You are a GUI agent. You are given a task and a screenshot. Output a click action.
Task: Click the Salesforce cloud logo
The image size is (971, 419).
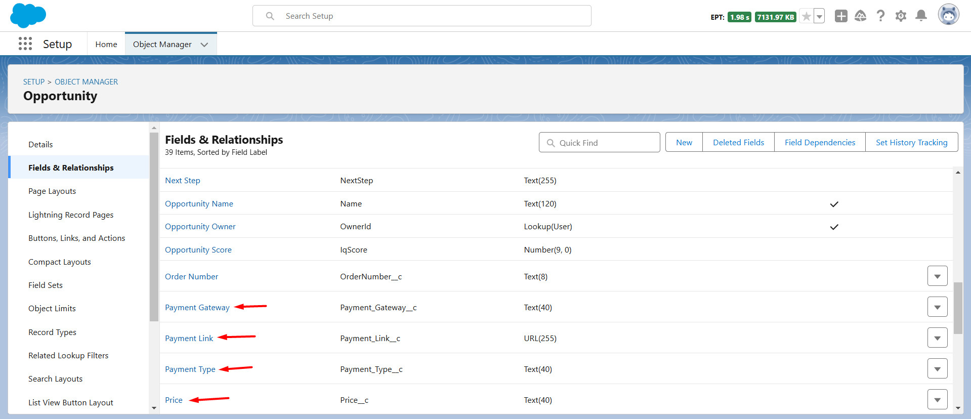[x=28, y=15]
